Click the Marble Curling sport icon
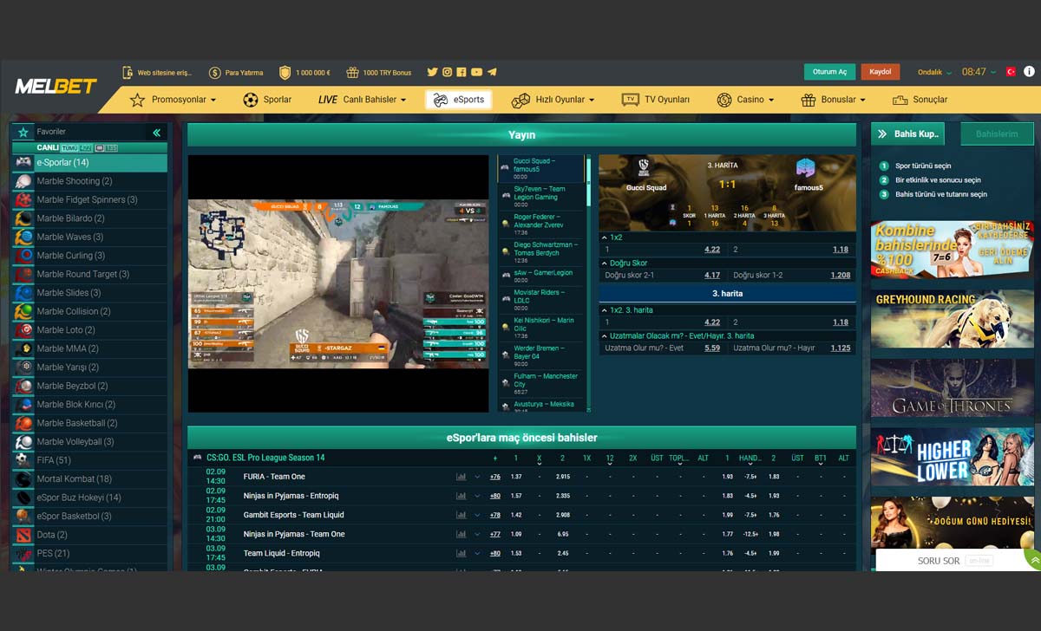The image size is (1041, 631). tap(23, 256)
